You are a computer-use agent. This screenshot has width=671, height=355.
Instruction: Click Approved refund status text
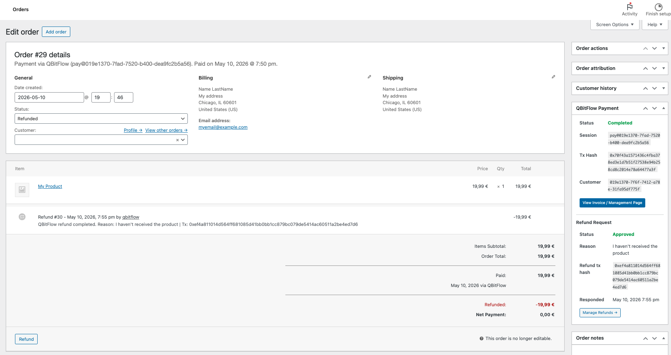coord(623,234)
